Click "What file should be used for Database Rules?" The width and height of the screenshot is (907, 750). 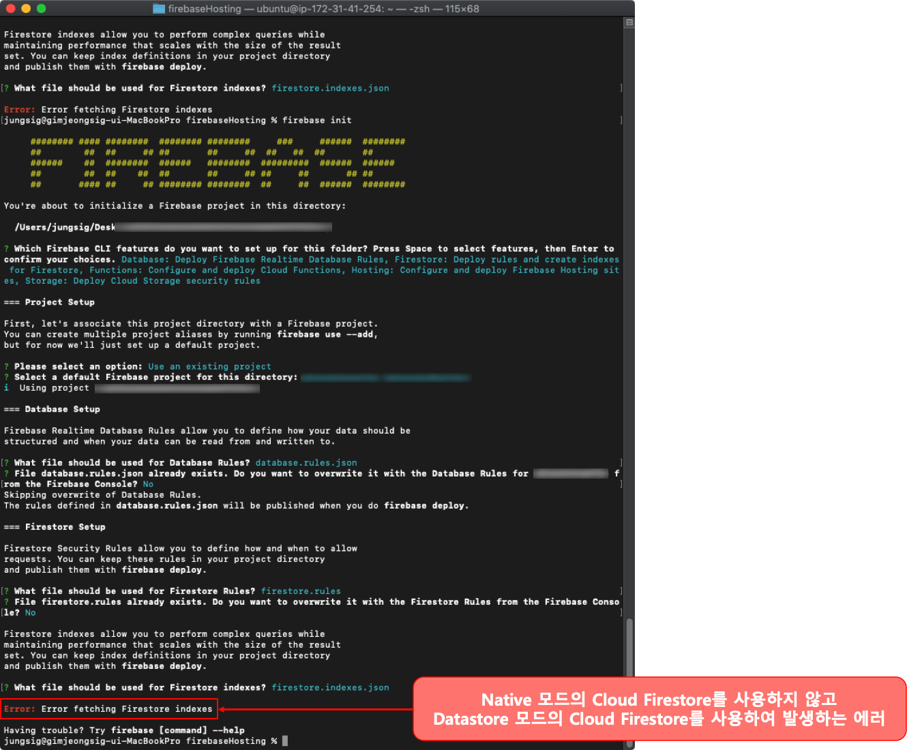132,463
